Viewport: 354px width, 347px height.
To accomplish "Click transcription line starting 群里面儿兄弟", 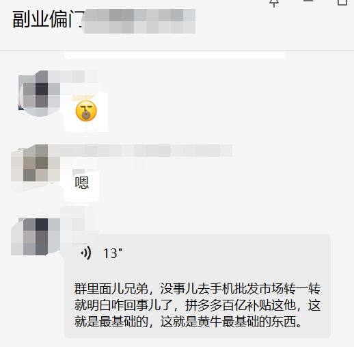I will 198,289.
